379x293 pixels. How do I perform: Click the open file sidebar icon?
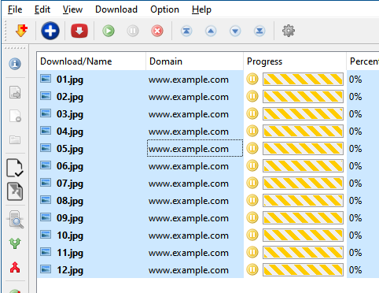point(15,92)
